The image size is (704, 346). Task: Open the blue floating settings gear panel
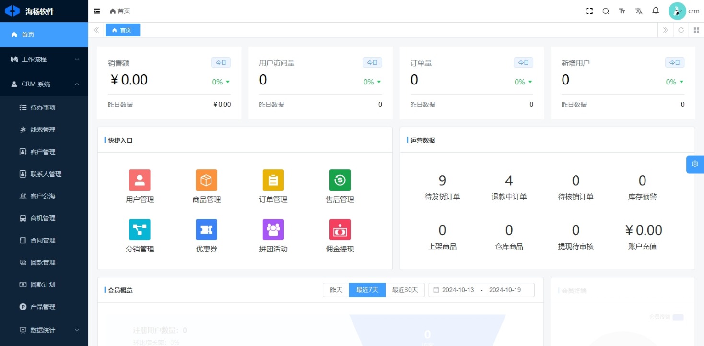point(695,164)
